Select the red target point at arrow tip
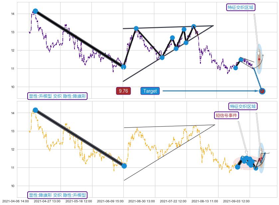 point(262,91)
